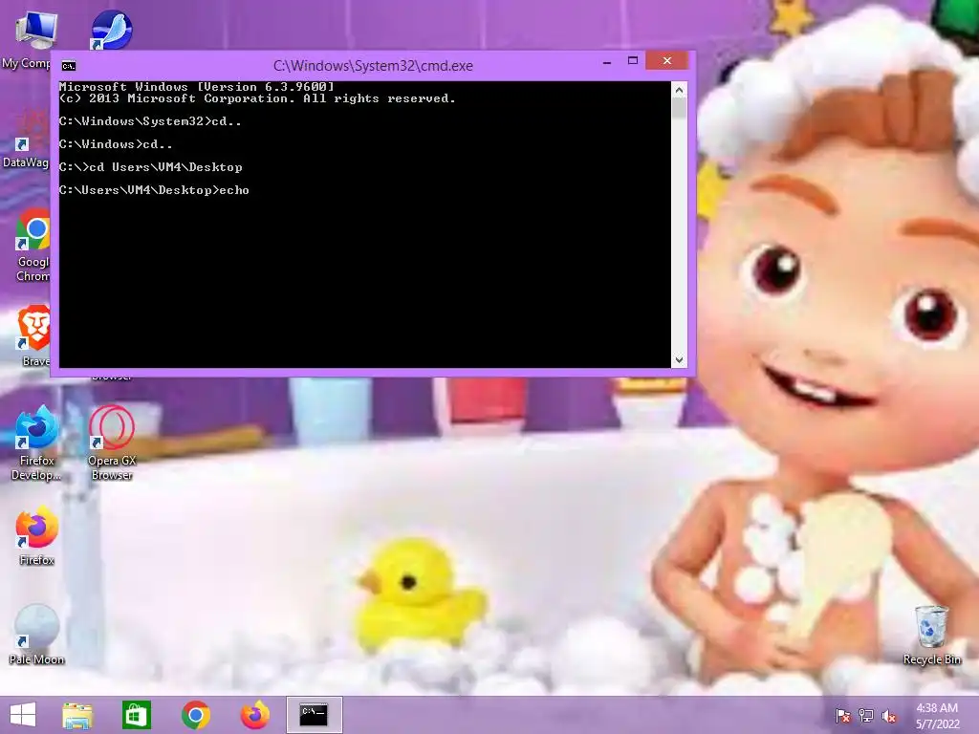Click the cmd.exe title bar system icon
The width and height of the screenshot is (979, 734).
[69, 66]
